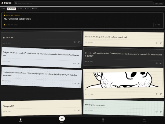Screen dimensions: 165x124
Task: Like the 'mediocre of a friend' note
Action: (75, 64)
